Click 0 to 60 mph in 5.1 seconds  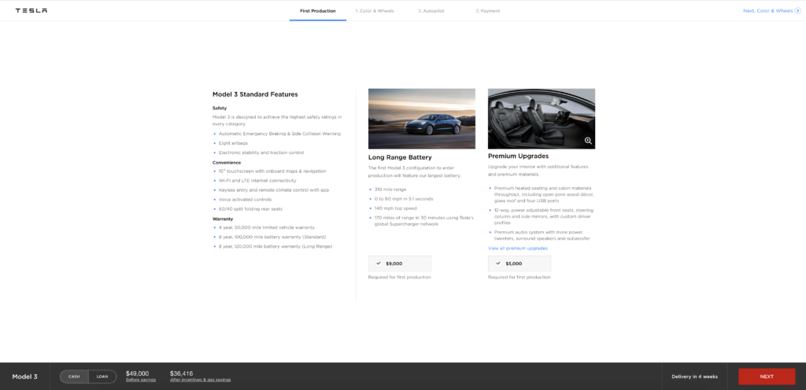coord(404,199)
